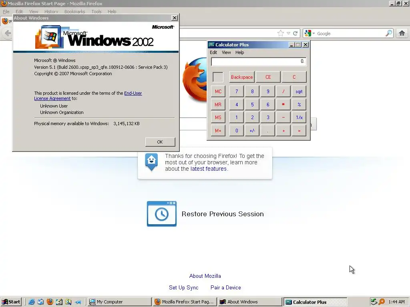Screen dimensions: 410x307
Task: Click the latest features link
Action: click(208, 169)
